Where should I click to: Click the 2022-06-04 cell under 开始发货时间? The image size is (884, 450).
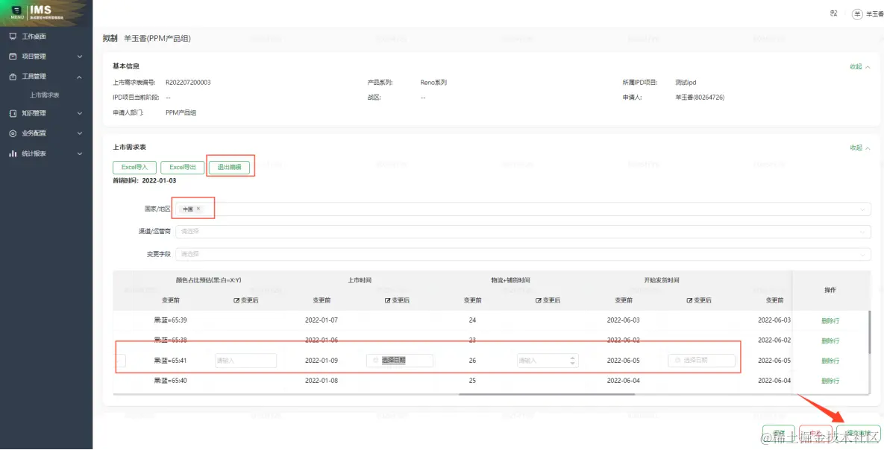pyautogui.click(x=623, y=381)
